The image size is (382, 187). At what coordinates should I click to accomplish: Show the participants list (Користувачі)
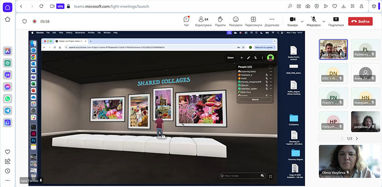coord(203,21)
